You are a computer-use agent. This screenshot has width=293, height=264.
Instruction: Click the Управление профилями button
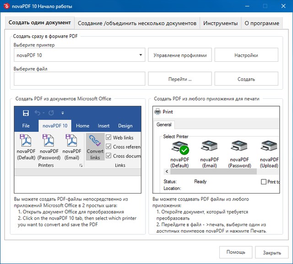point(179,55)
